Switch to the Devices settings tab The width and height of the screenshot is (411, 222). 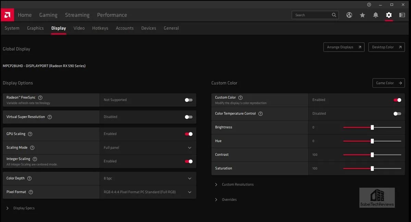(149, 28)
